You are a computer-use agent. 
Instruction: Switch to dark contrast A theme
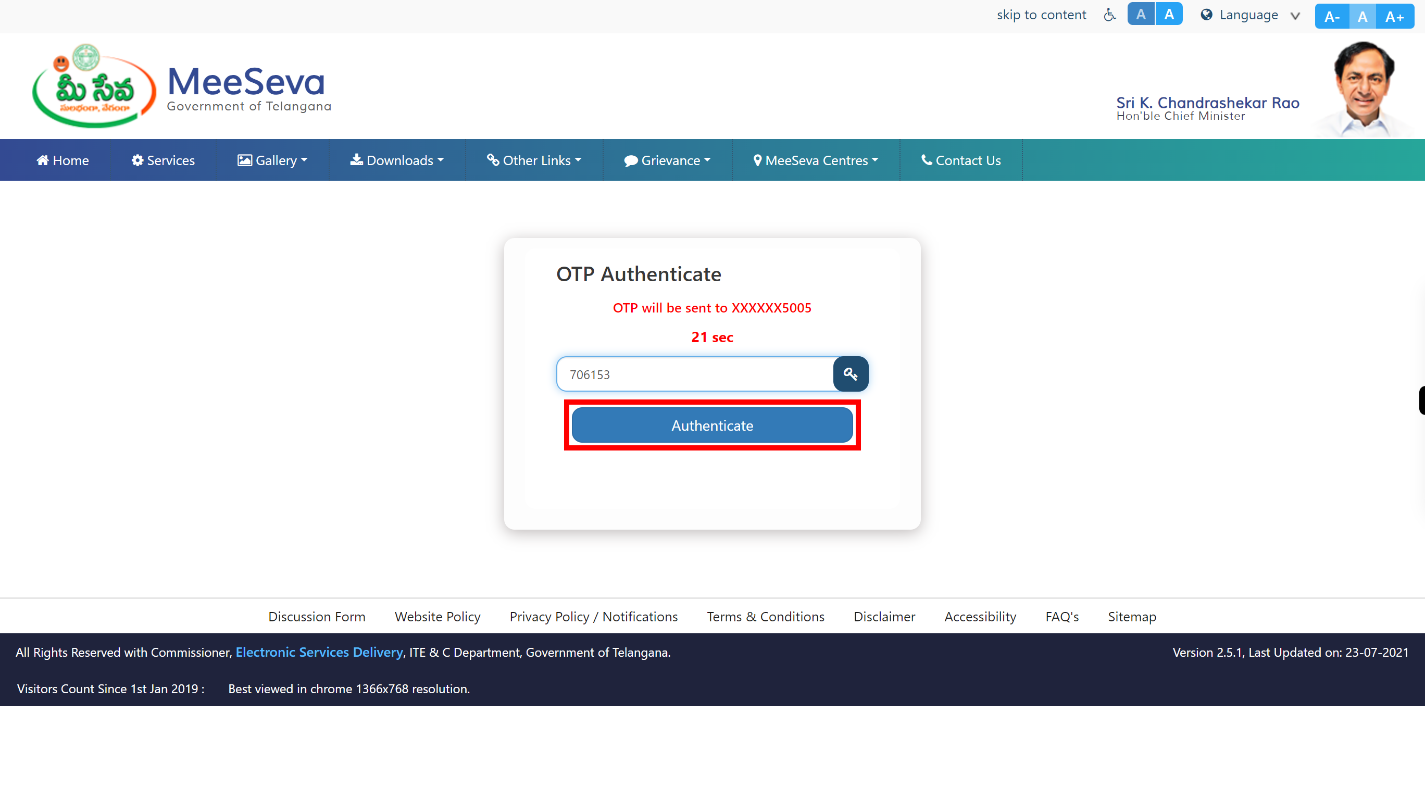click(x=1141, y=14)
